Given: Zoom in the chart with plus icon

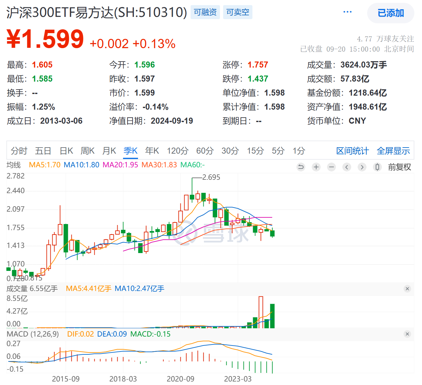Looking at the screenshot, I should 316,167.
